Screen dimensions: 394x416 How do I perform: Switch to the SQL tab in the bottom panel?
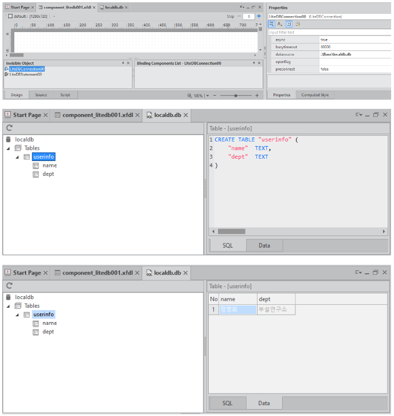point(227,403)
